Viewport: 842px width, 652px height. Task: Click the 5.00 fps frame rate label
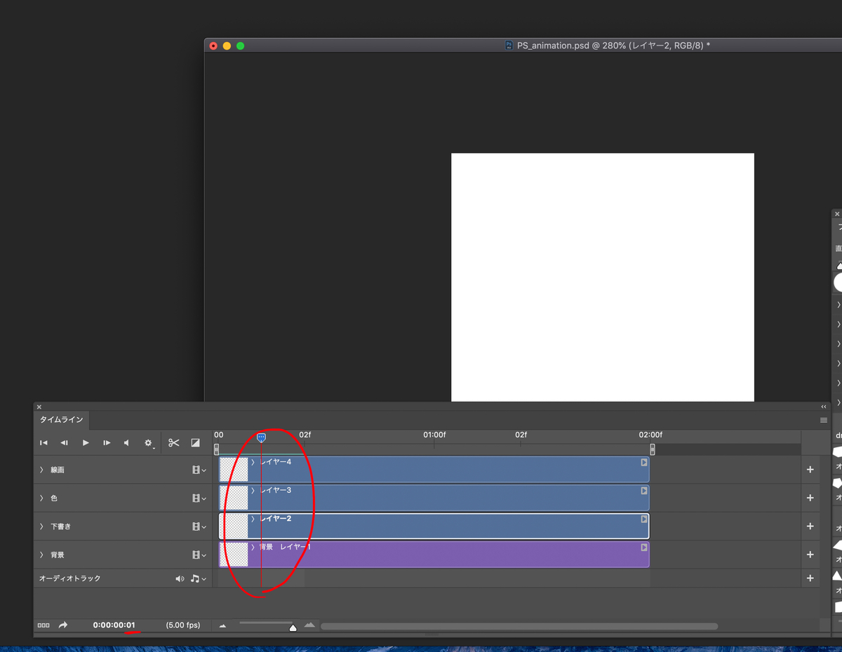pos(183,625)
